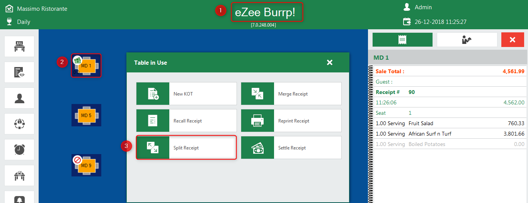The image size is (528, 203).
Task: Select table MD 5
Action: pos(86,115)
